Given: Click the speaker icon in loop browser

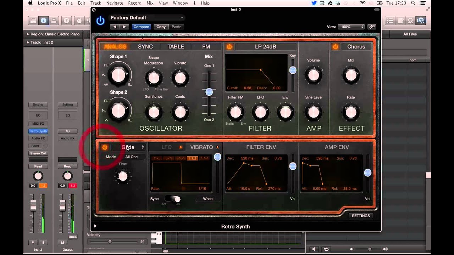Looking at the screenshot, I should (313, 249).
